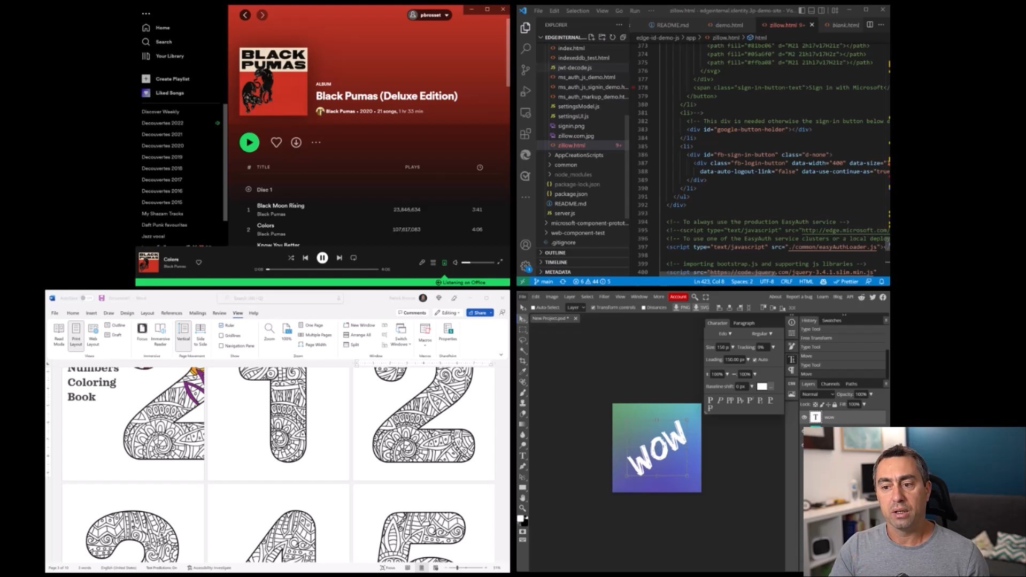Open the Layout tab in Word
The image size is (1026, 577).
147,313
